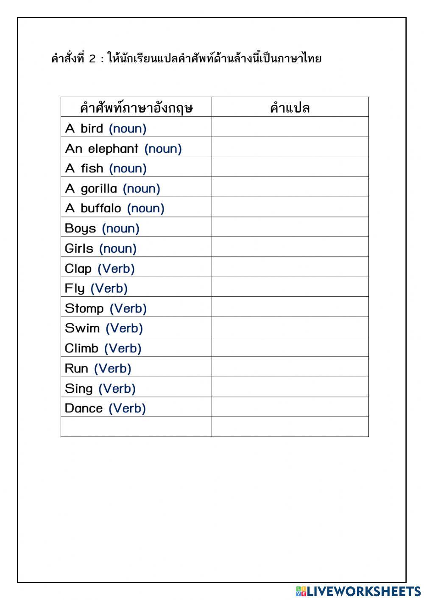This screenshot has width=424, height=600.
Task: Select the answer field for "Boys"
Action: click(290, 227)
